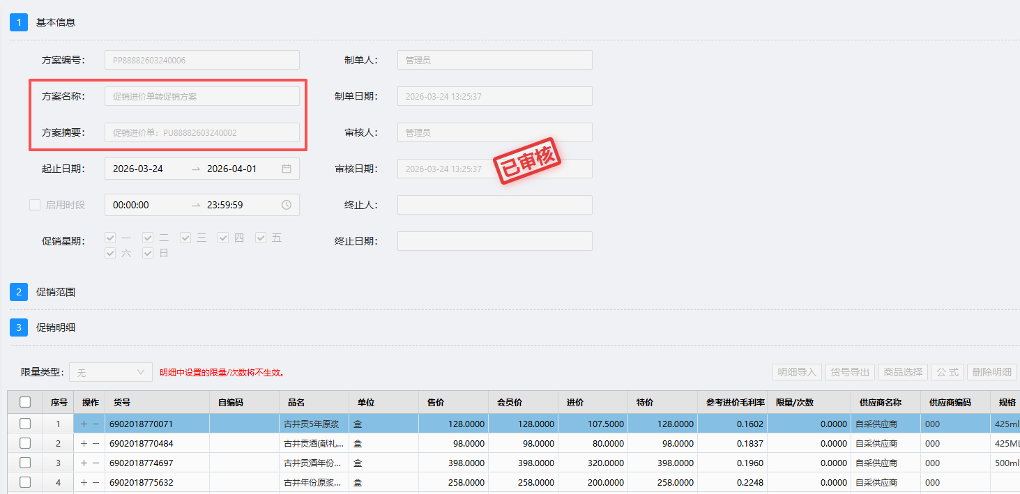Click the minus icon in row 2
Screen dimensions: 1020x494
96,443
